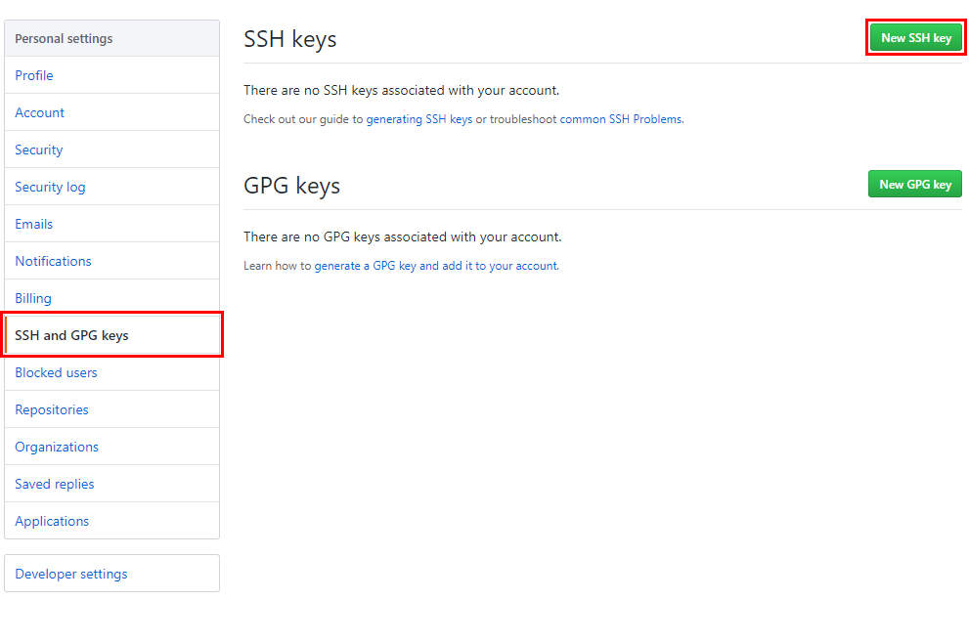Image resolution: width=969 pixels, height=643 pixels.
Task: Open the Blocked users page
Action: click(x=56, y=372)
